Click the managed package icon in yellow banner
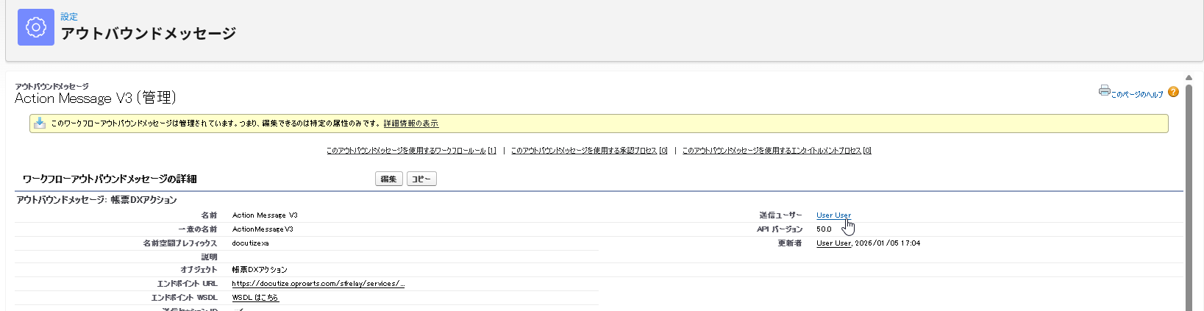The width and height of the screenshot is (1204, 311). 40,123
